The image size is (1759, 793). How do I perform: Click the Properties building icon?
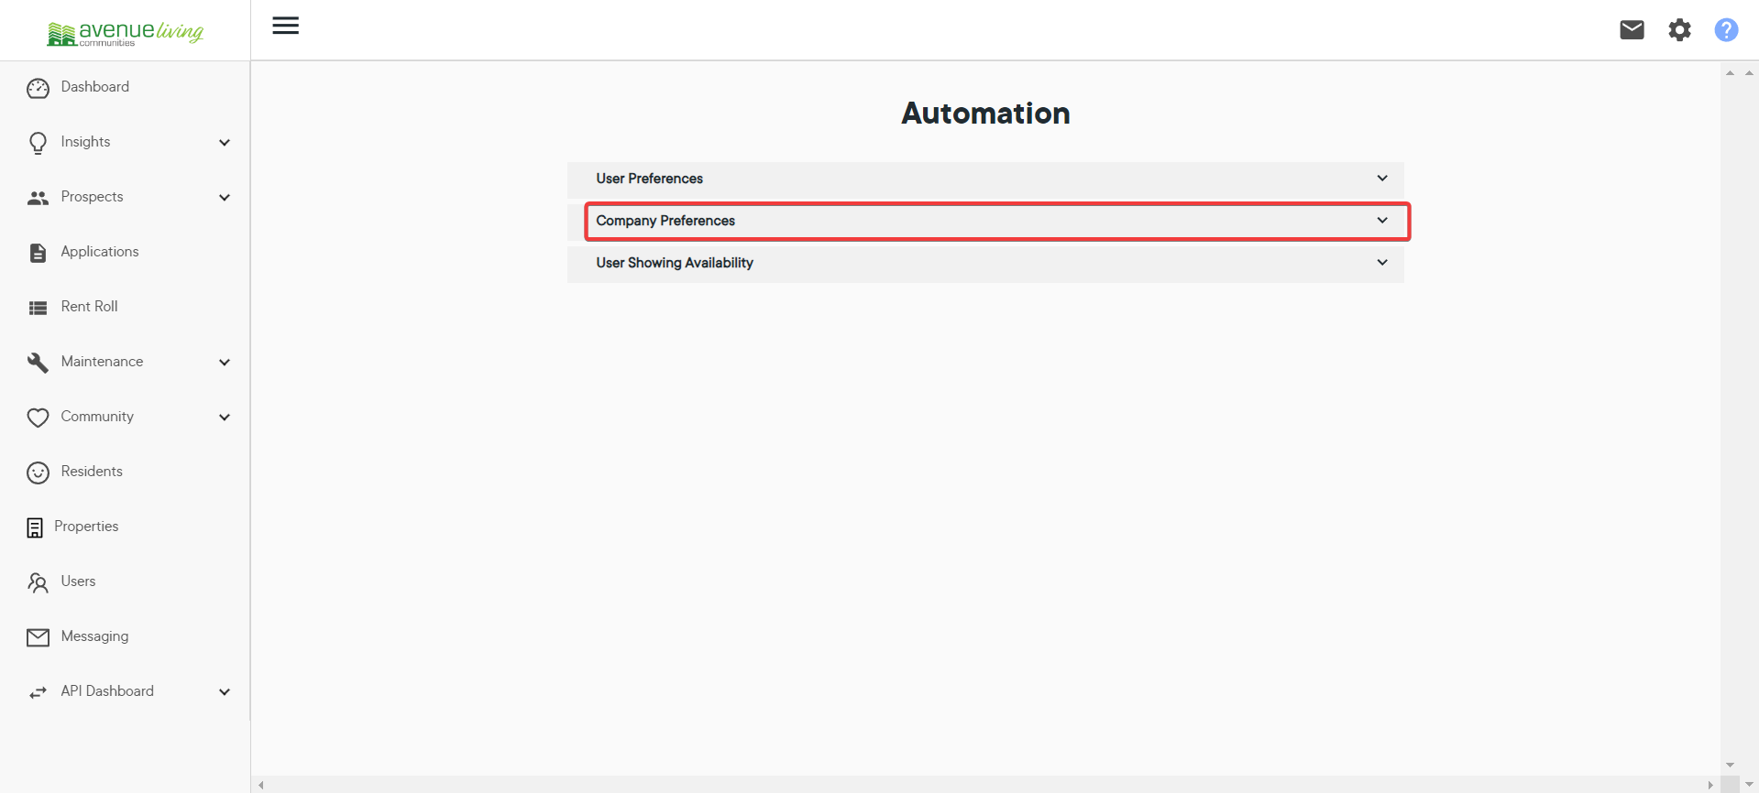coord(35,527)
